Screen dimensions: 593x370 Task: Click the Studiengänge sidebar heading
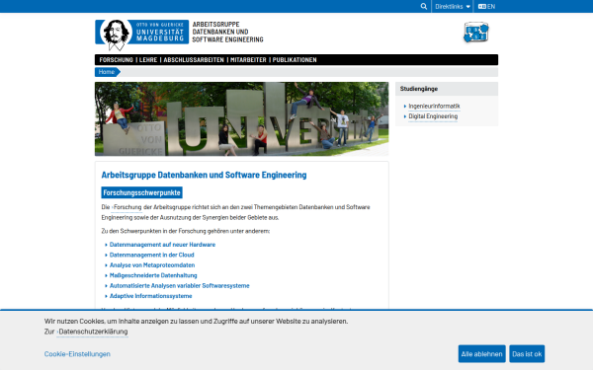419,89
